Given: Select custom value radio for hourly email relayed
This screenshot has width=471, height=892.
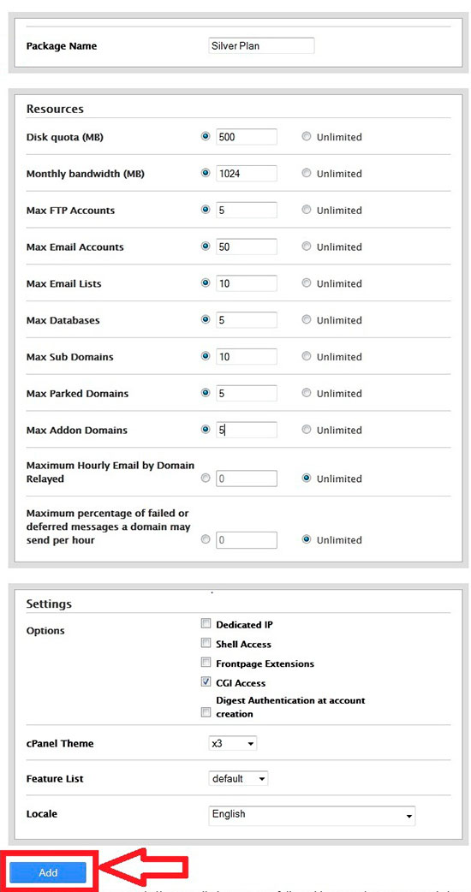Looking at the screenshot, I should pyautogui.click(x=206, y=479).
